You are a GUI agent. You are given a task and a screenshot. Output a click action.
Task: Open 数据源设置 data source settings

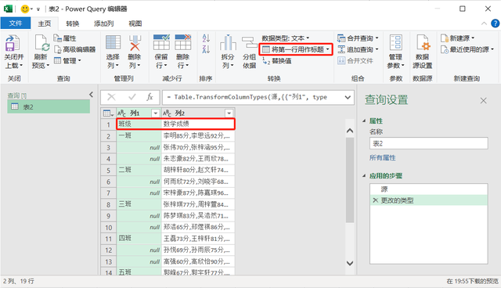point(423,43)
